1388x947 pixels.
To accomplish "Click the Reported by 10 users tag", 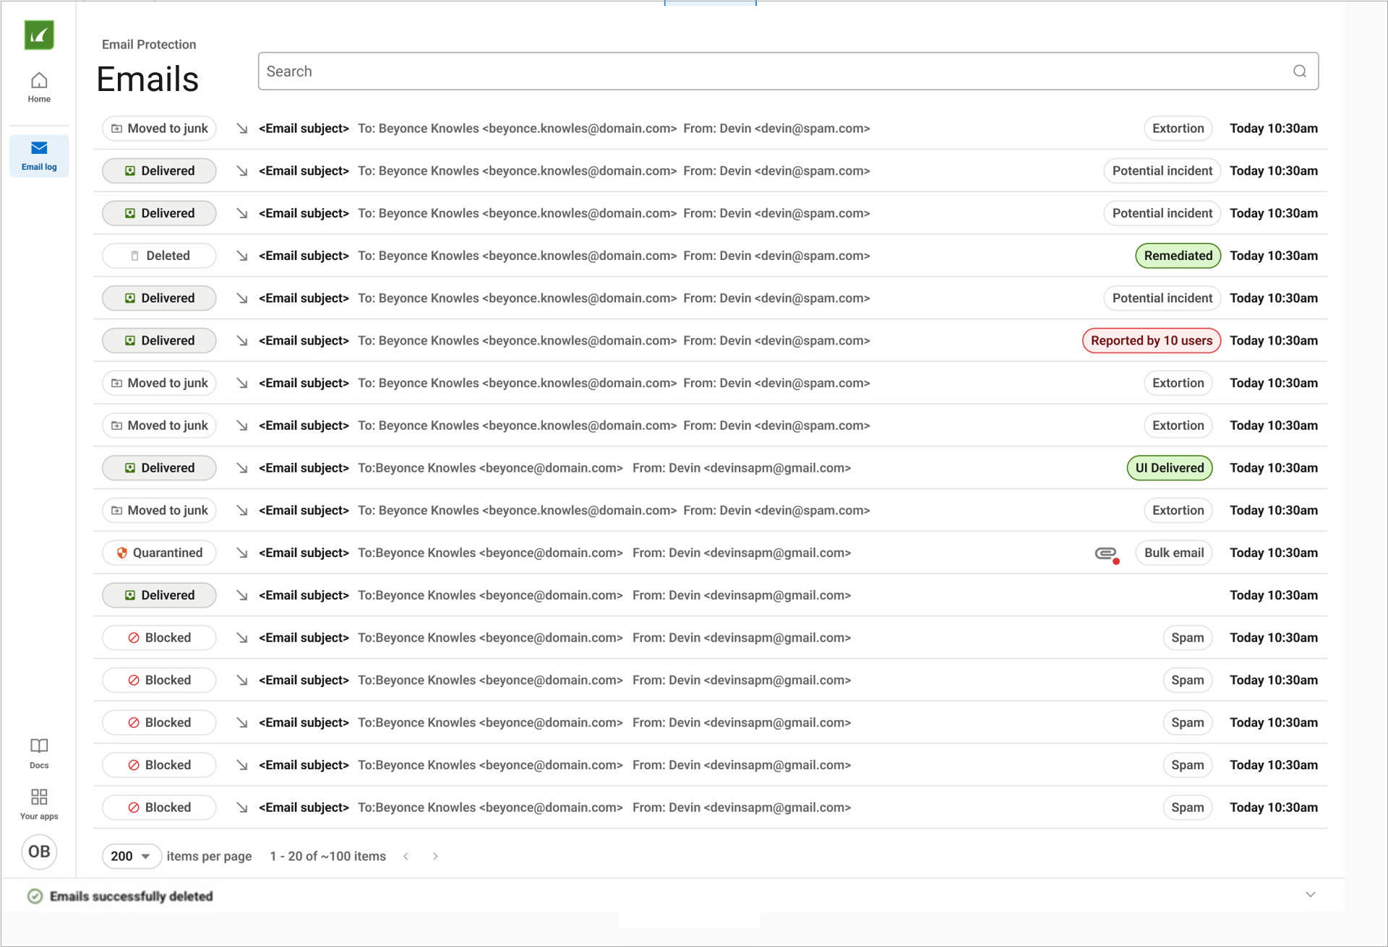I will pyautogui.click(x=1151, y=341).
